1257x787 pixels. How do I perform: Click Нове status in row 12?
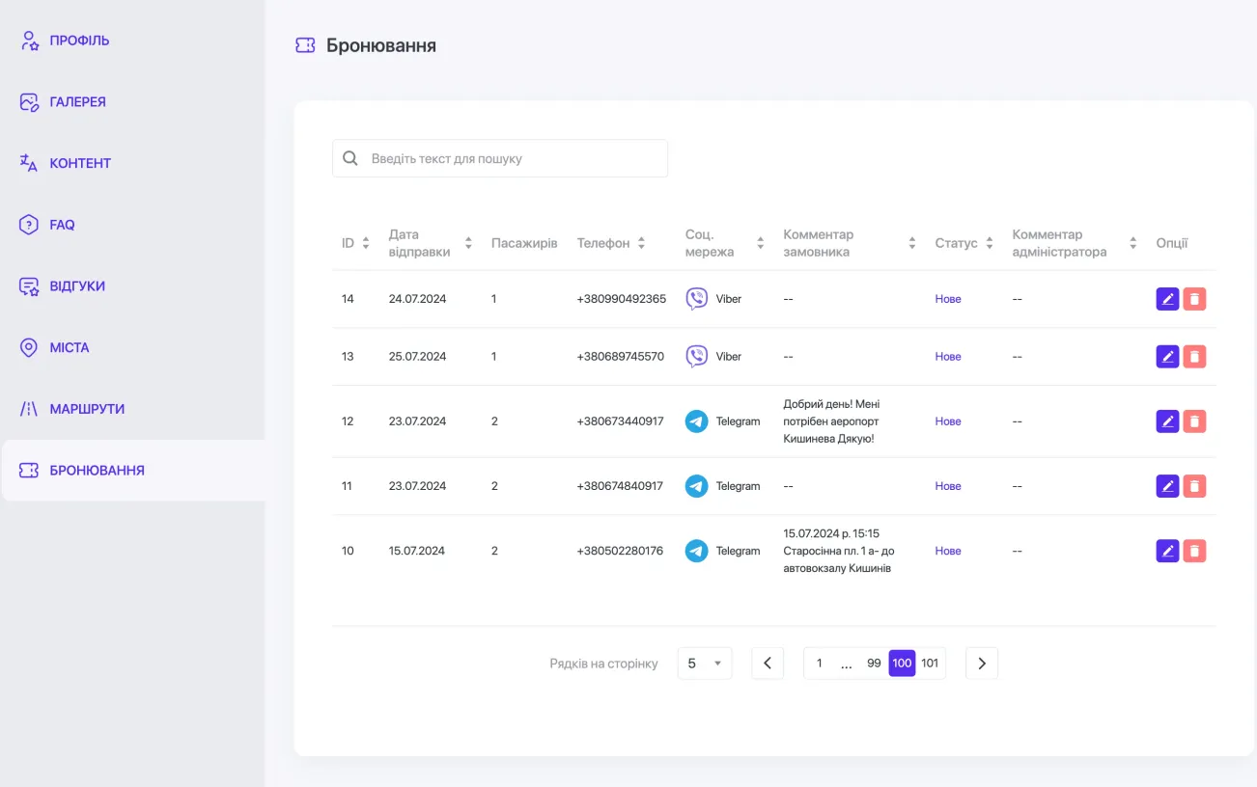coord(948,421)
